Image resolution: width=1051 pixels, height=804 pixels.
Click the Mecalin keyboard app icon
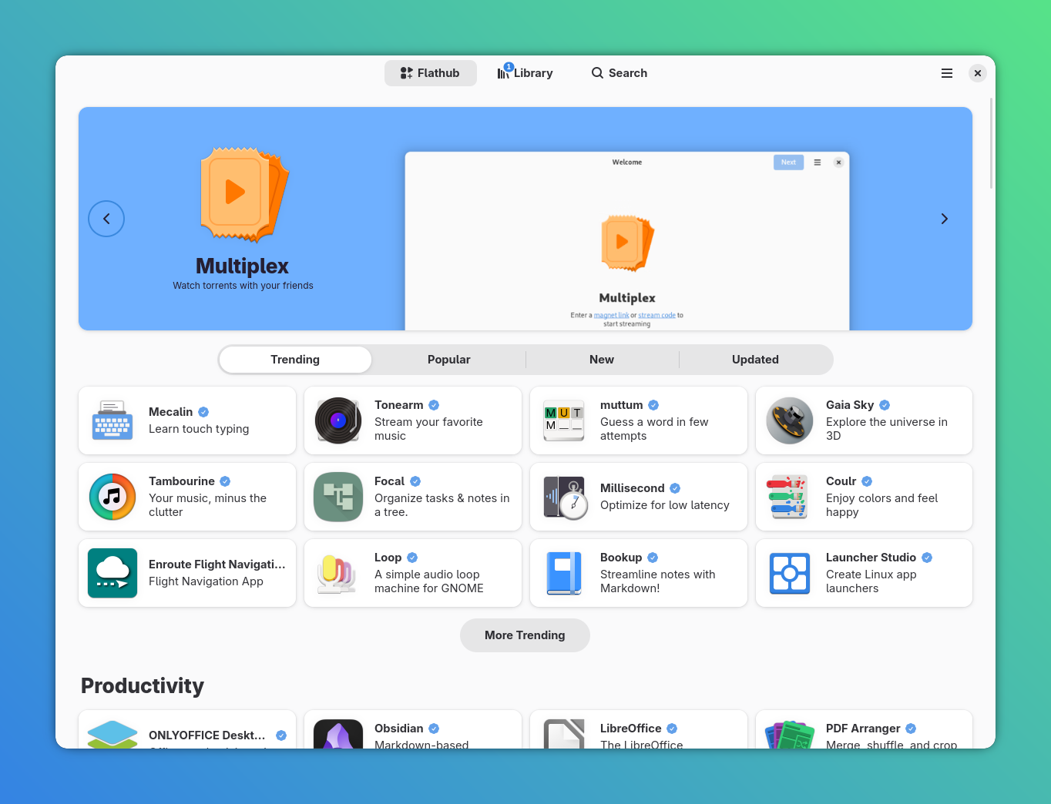pos(112,420)
